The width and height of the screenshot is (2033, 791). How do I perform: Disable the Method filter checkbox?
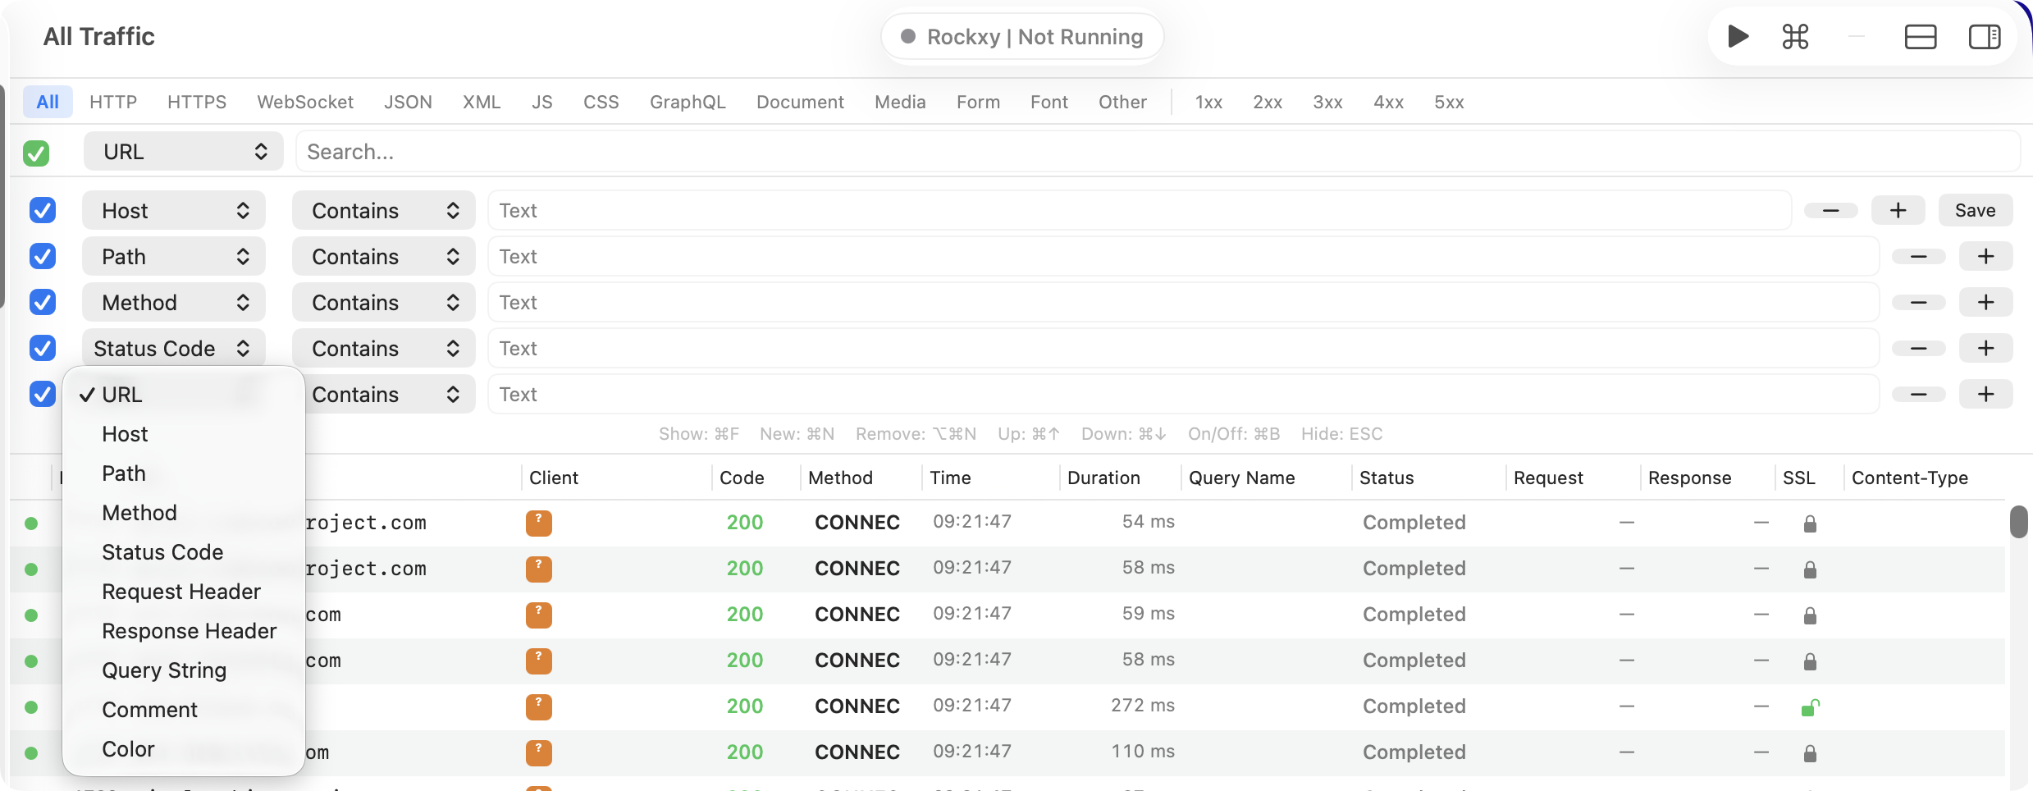point(43,303)
